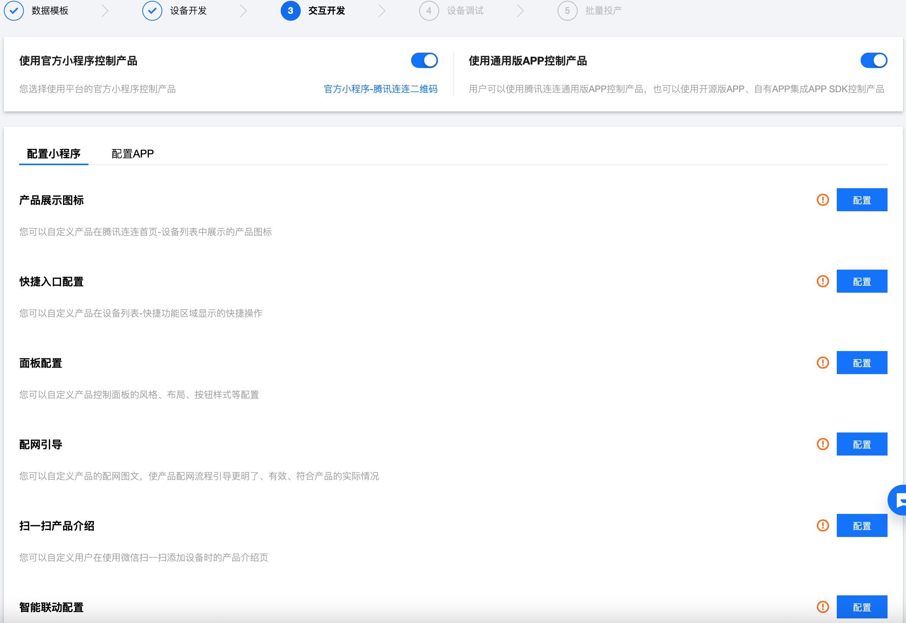This screenshot has height=623, width=906.
Task: Click 配置 button for 配网引导
Action: [861, 444]
